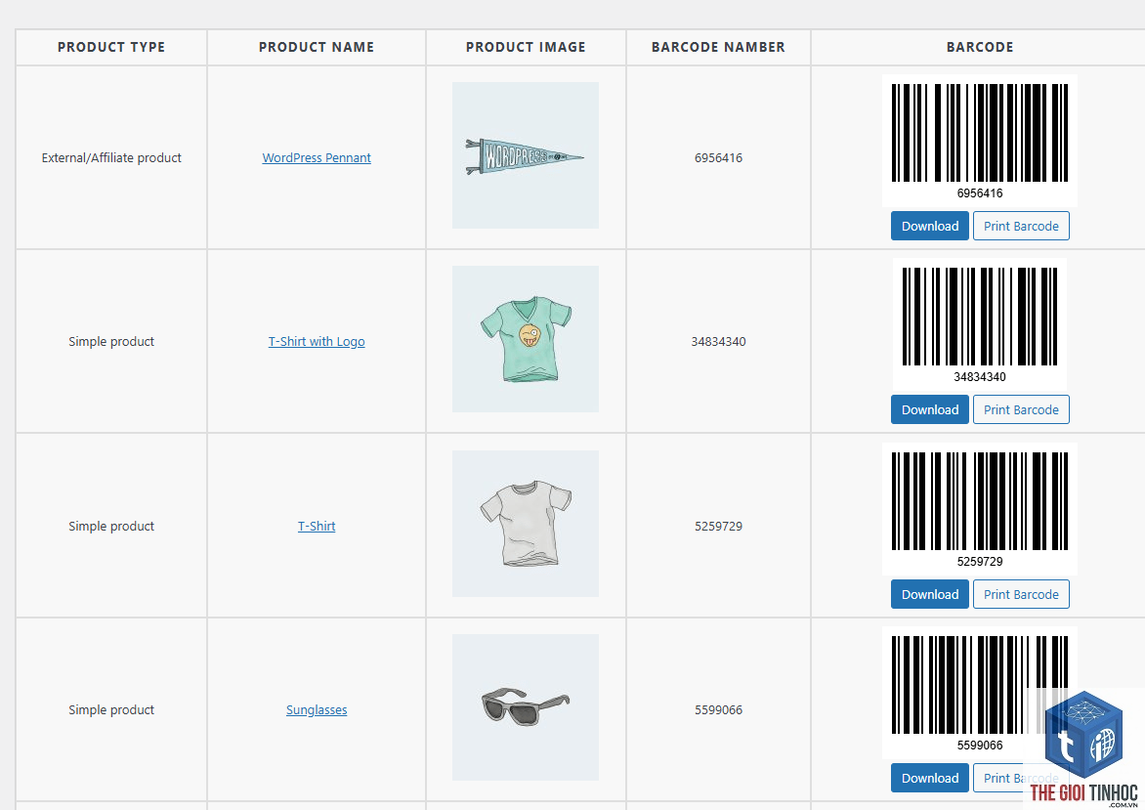1145x810 pixels.
Task: Click Simple product in T-Shirt with Logo row
Action: [x=111, y=341]
